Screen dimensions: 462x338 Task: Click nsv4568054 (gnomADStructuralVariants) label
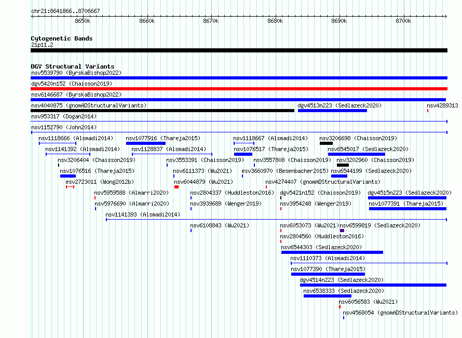click(400, 313)
